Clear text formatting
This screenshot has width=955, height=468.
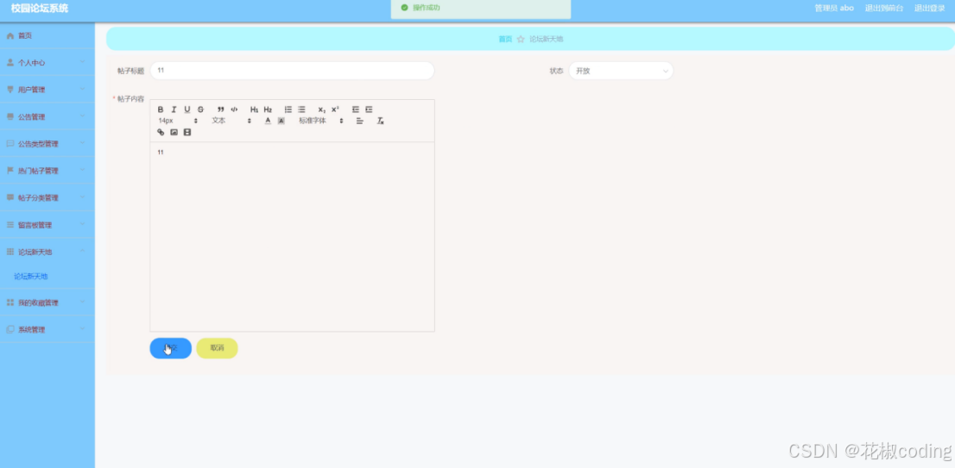tap(380, 121)
